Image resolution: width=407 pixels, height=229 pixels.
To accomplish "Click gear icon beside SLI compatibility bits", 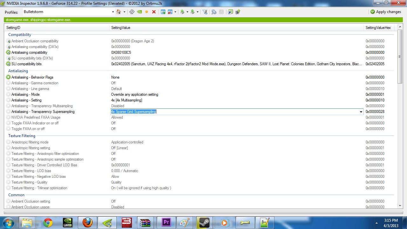I will click(8, 64).
